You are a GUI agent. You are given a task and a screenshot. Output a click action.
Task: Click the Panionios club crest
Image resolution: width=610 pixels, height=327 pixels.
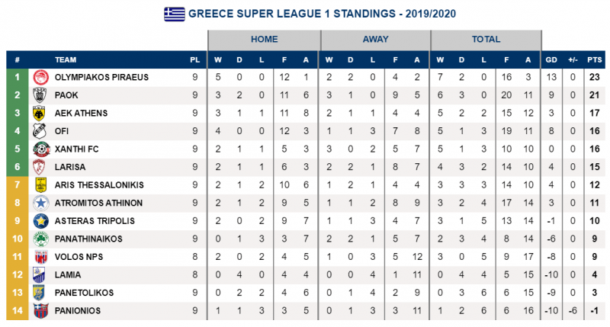click(x=40, y=311)
